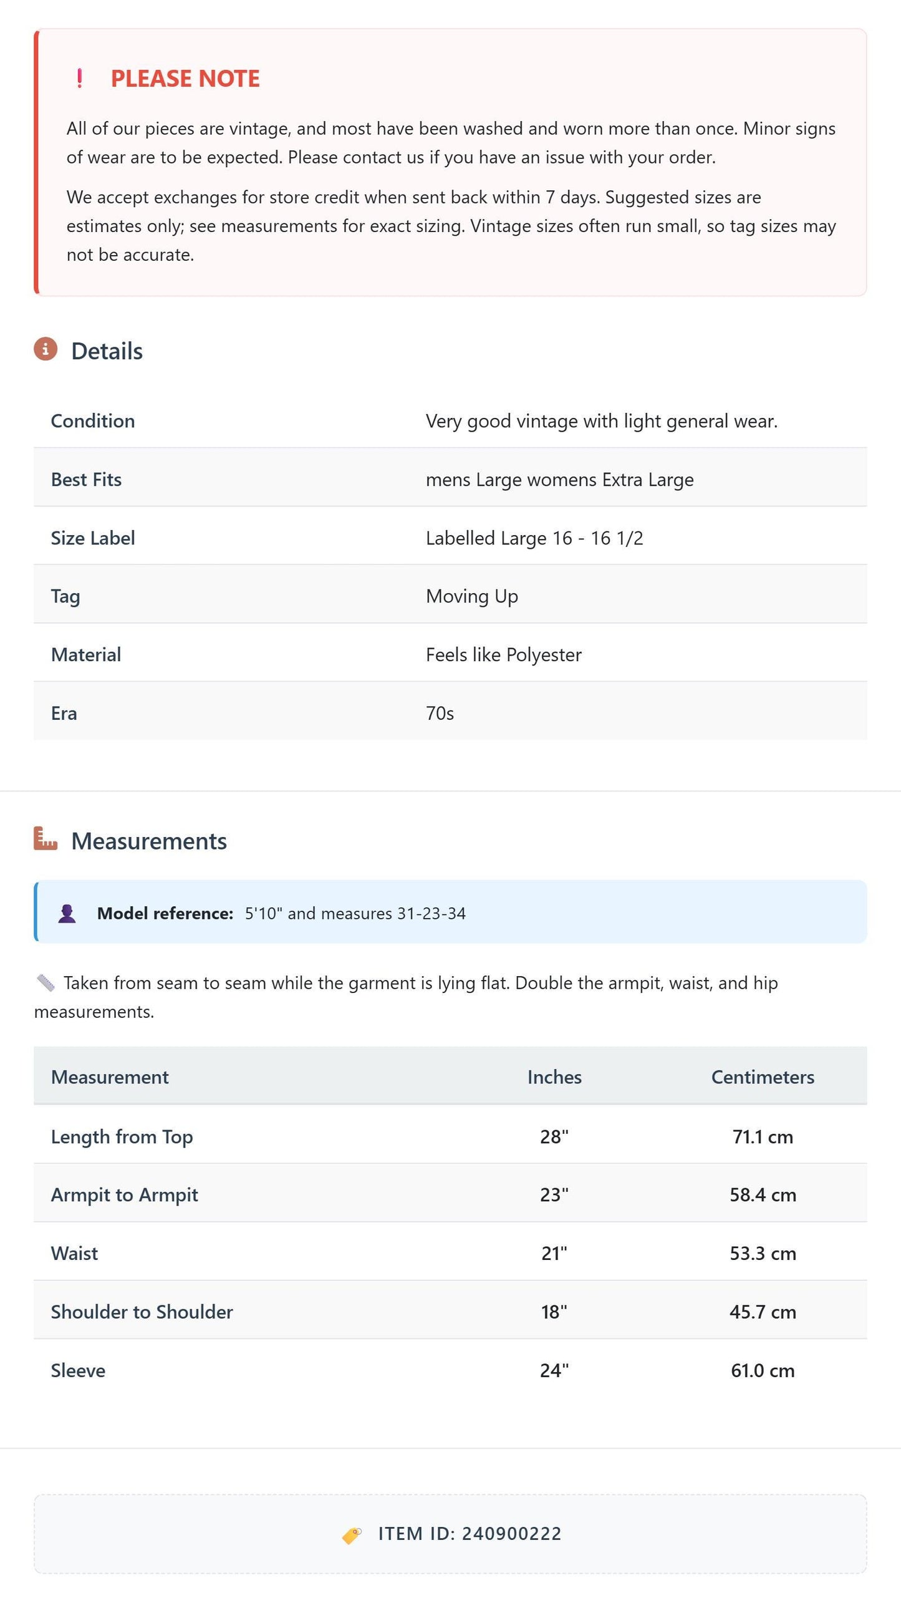901x1603 pixels.
Task: Select the Condition row value text
Action: 602,421
